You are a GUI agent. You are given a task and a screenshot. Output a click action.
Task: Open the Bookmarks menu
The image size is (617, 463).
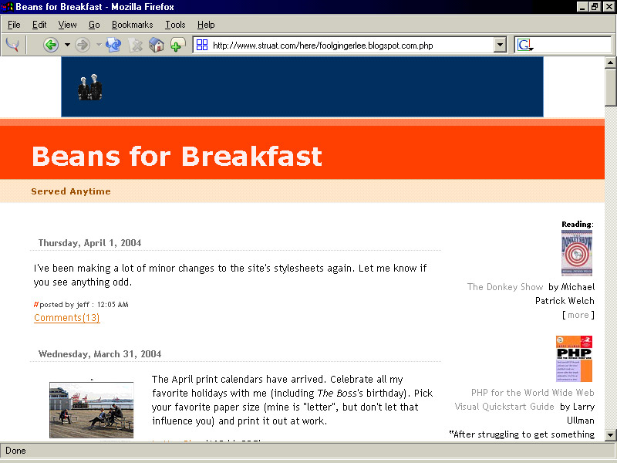[x=132, y=25]
